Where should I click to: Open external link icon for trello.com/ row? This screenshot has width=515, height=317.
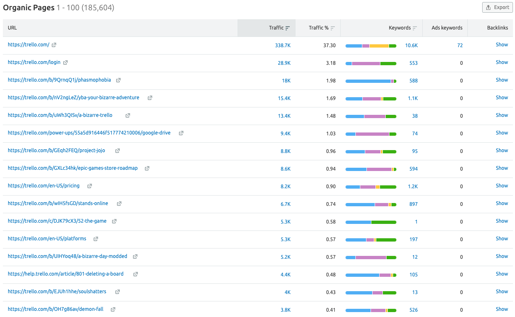point(54,45)
